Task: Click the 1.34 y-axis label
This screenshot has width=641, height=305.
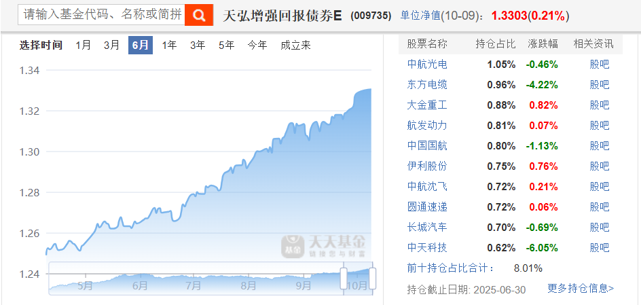Action: pyautogui.click(x=29, y=71)
